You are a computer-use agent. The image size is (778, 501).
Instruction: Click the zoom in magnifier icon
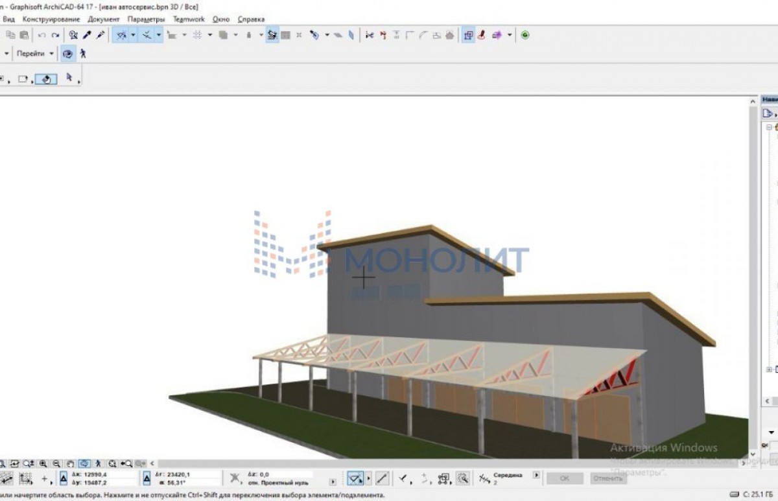pos(43,463)
